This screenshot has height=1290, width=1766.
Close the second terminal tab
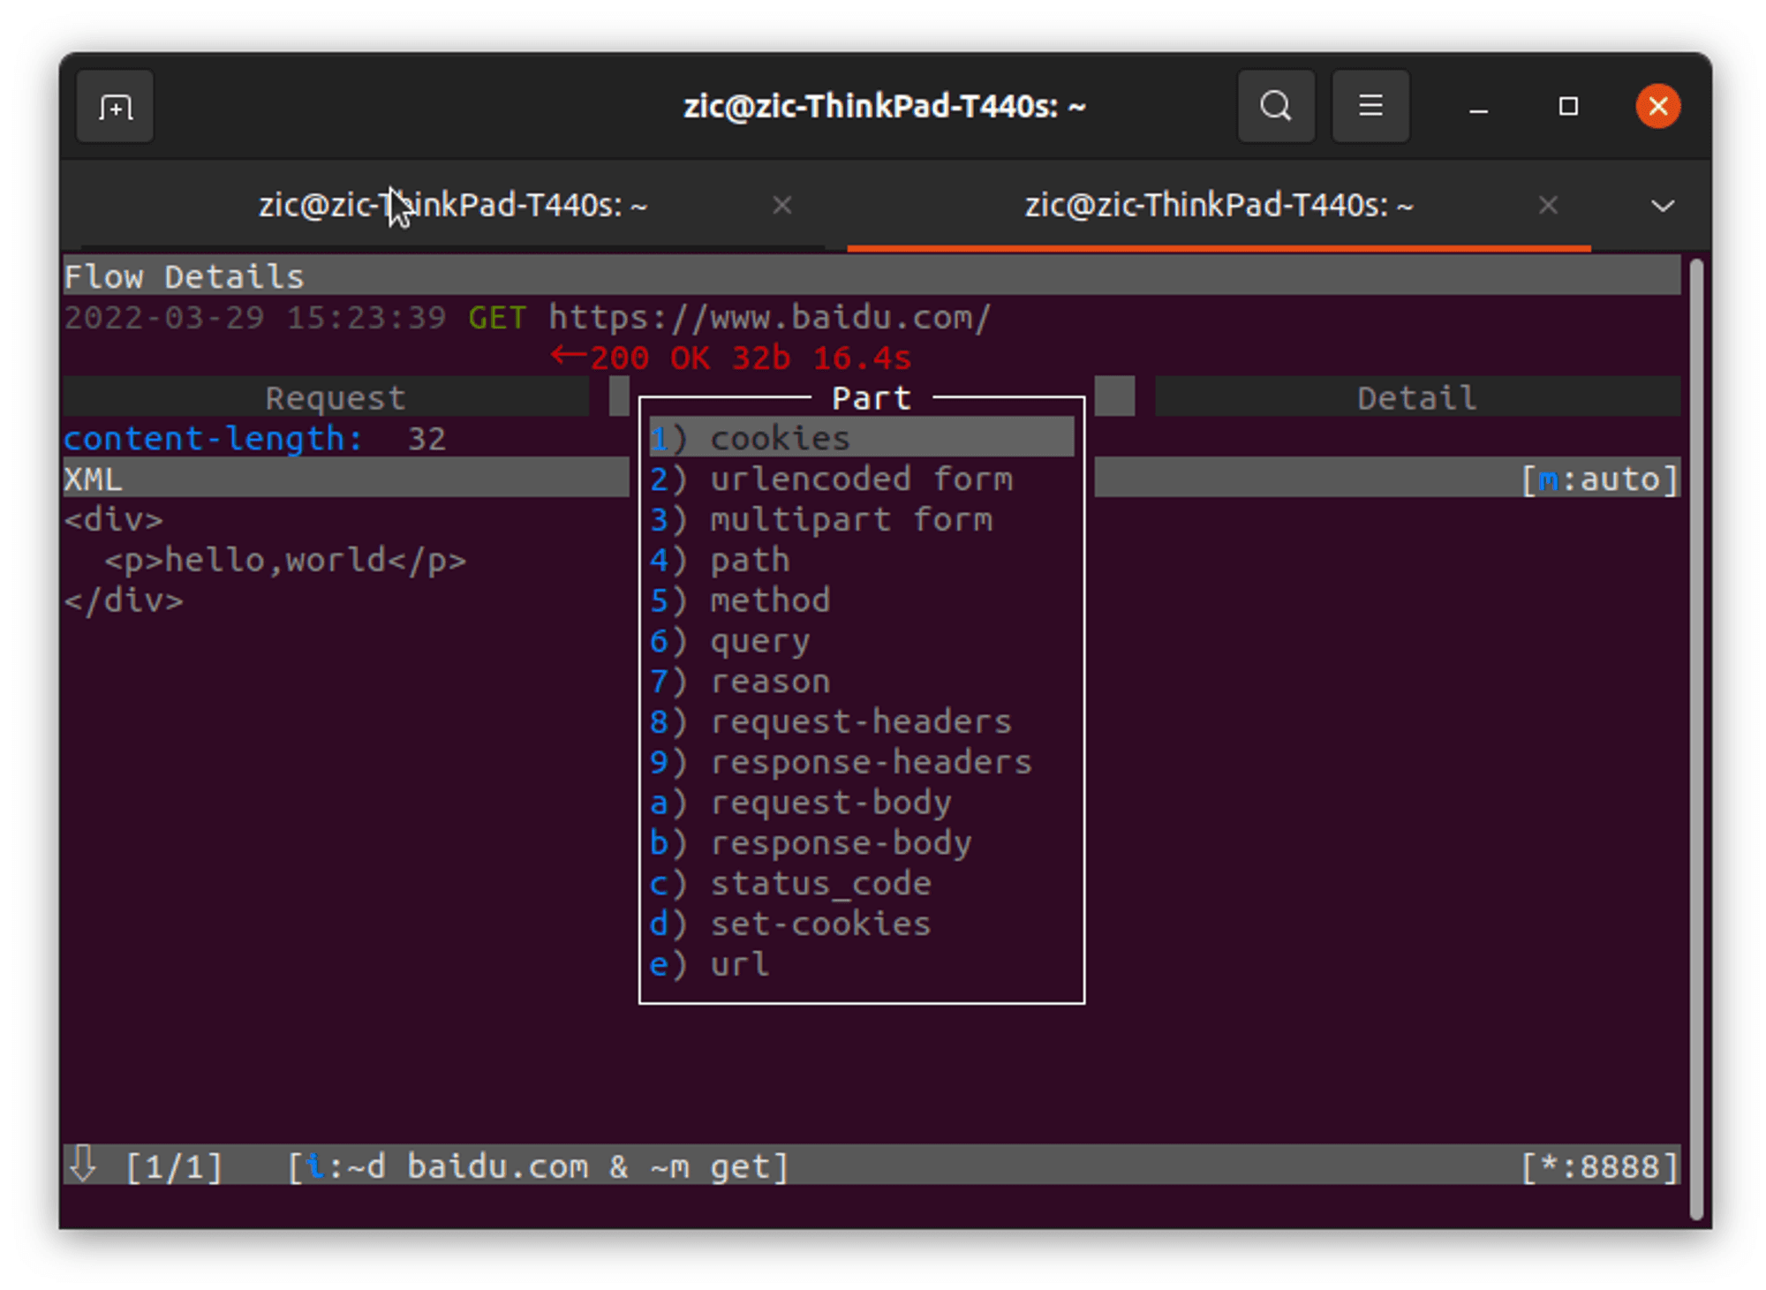click(1548, 205)
